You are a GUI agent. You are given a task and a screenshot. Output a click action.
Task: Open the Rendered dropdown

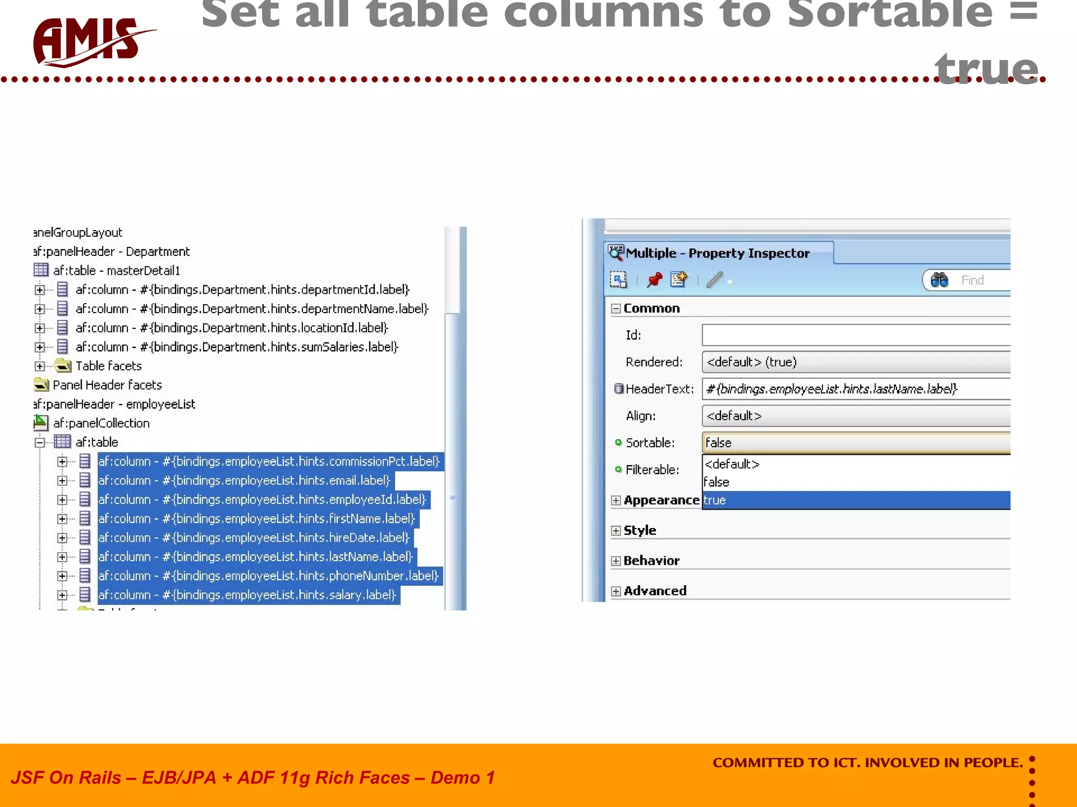(856, 362)
